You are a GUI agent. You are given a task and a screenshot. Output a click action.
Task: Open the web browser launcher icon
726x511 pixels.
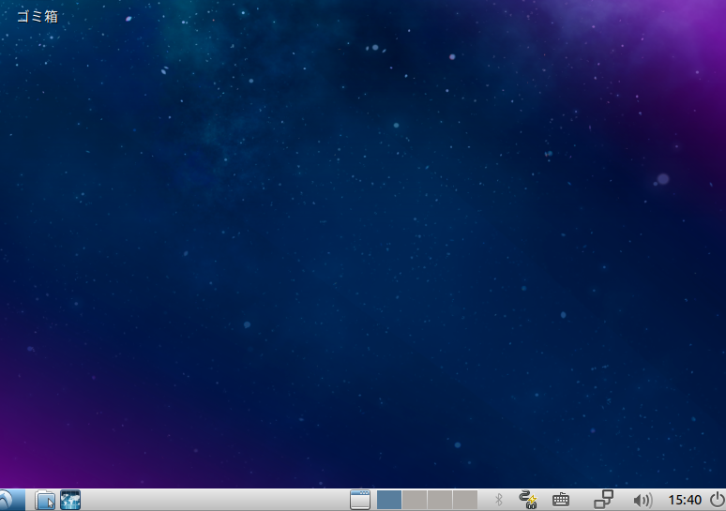click(x=70, y=500)
